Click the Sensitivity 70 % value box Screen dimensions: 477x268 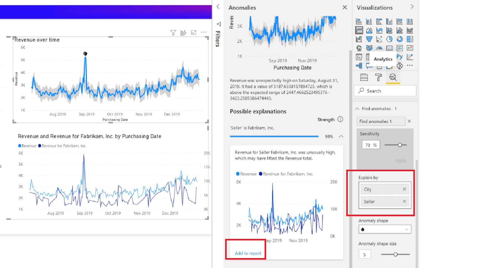point(371,145)
